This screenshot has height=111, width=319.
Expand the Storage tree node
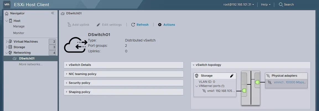point(7,47)
